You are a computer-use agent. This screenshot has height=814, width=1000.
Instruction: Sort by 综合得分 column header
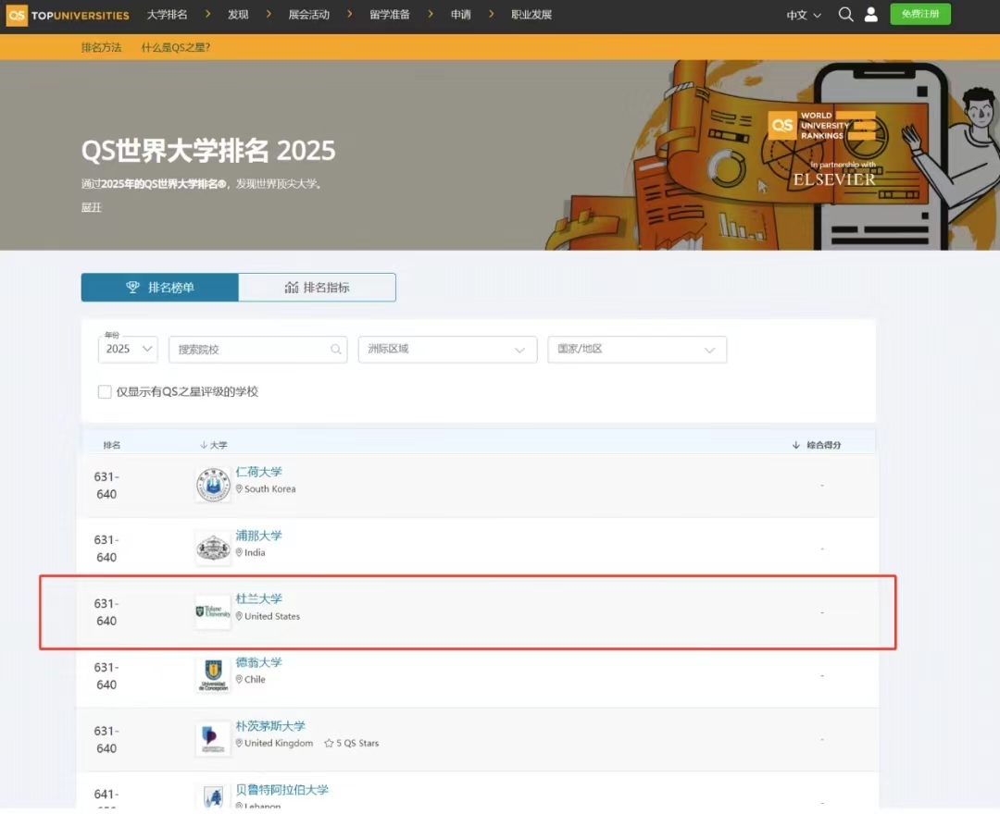[x=817, y=445]
